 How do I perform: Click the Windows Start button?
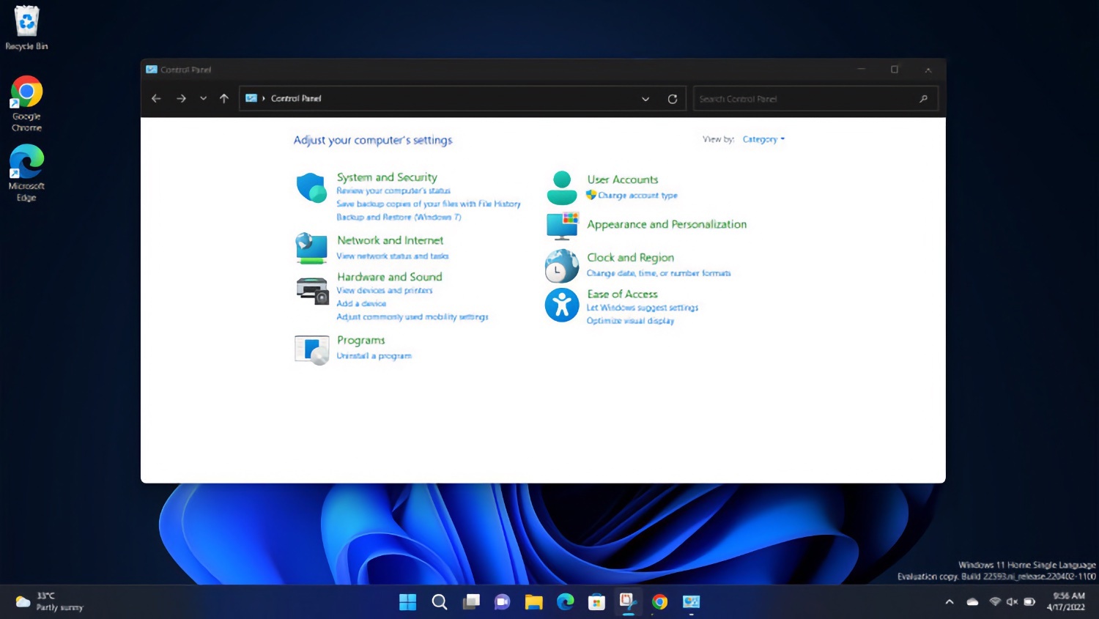pos(407,602)
